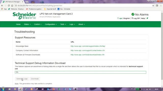Click the Schneider Electric logo
163x91 pixels.
[x=24, y=16]
